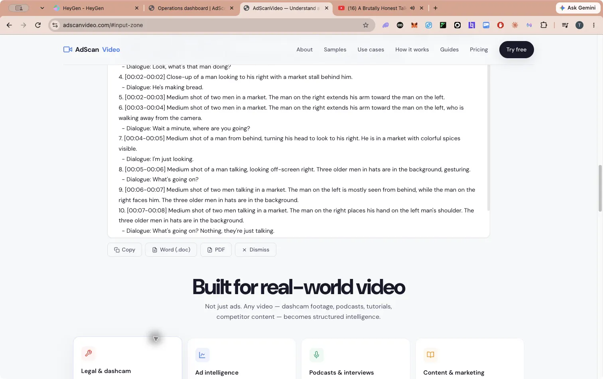Click the Content & marketing book icon
This screenshot has width=603, height=379.
(x=430, y=355)
